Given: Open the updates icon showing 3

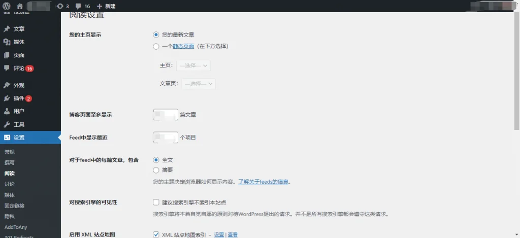Looking at the screenshot, I should [60, 6].
